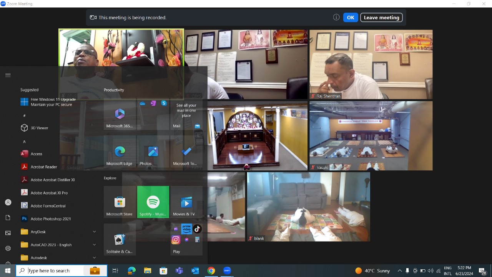Click the recording info icon in Zoom
This screenshot has width=492, height=277.
336,17
